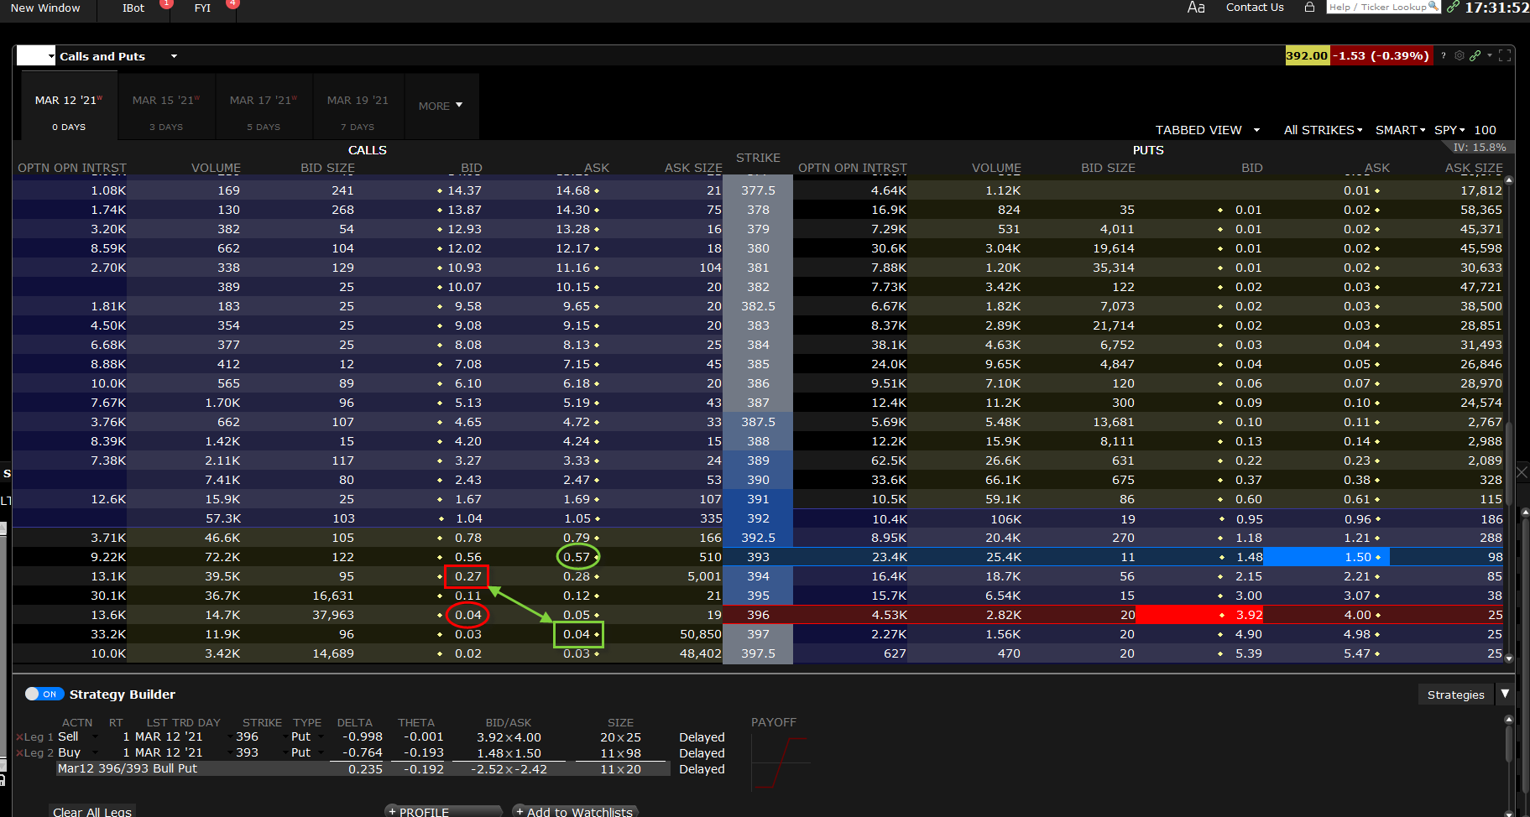
Task: Click the calls OPTN OPN INTRST column header
Action: click(72, 168)
